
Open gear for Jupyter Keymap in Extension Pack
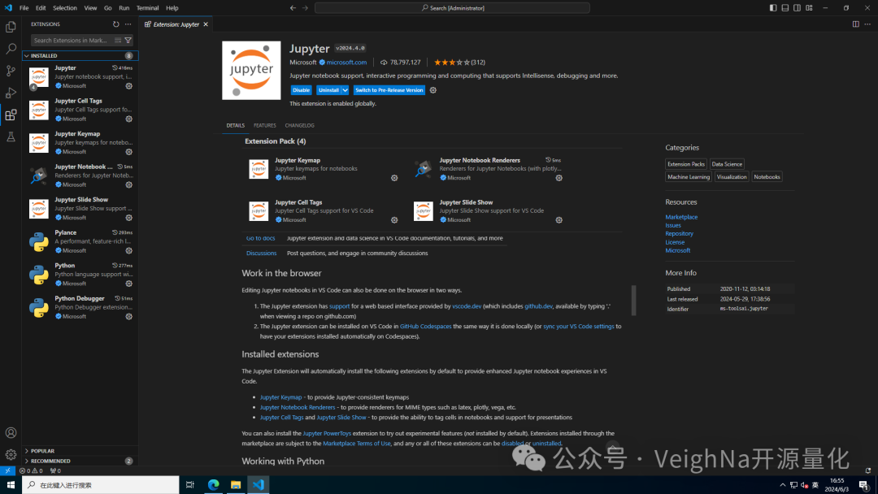[394, 178]
